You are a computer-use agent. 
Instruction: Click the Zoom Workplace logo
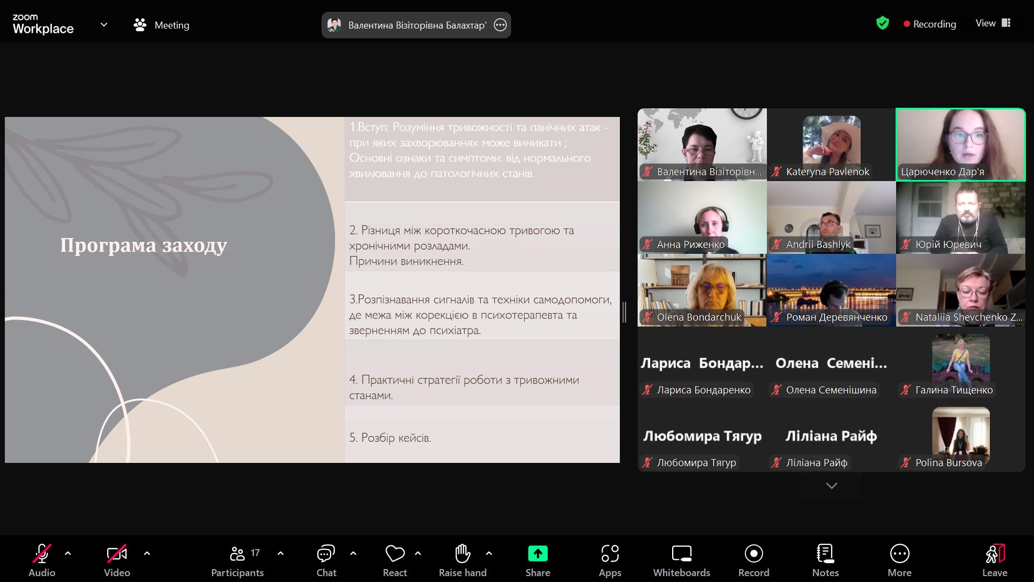click(x=43, y=24)
